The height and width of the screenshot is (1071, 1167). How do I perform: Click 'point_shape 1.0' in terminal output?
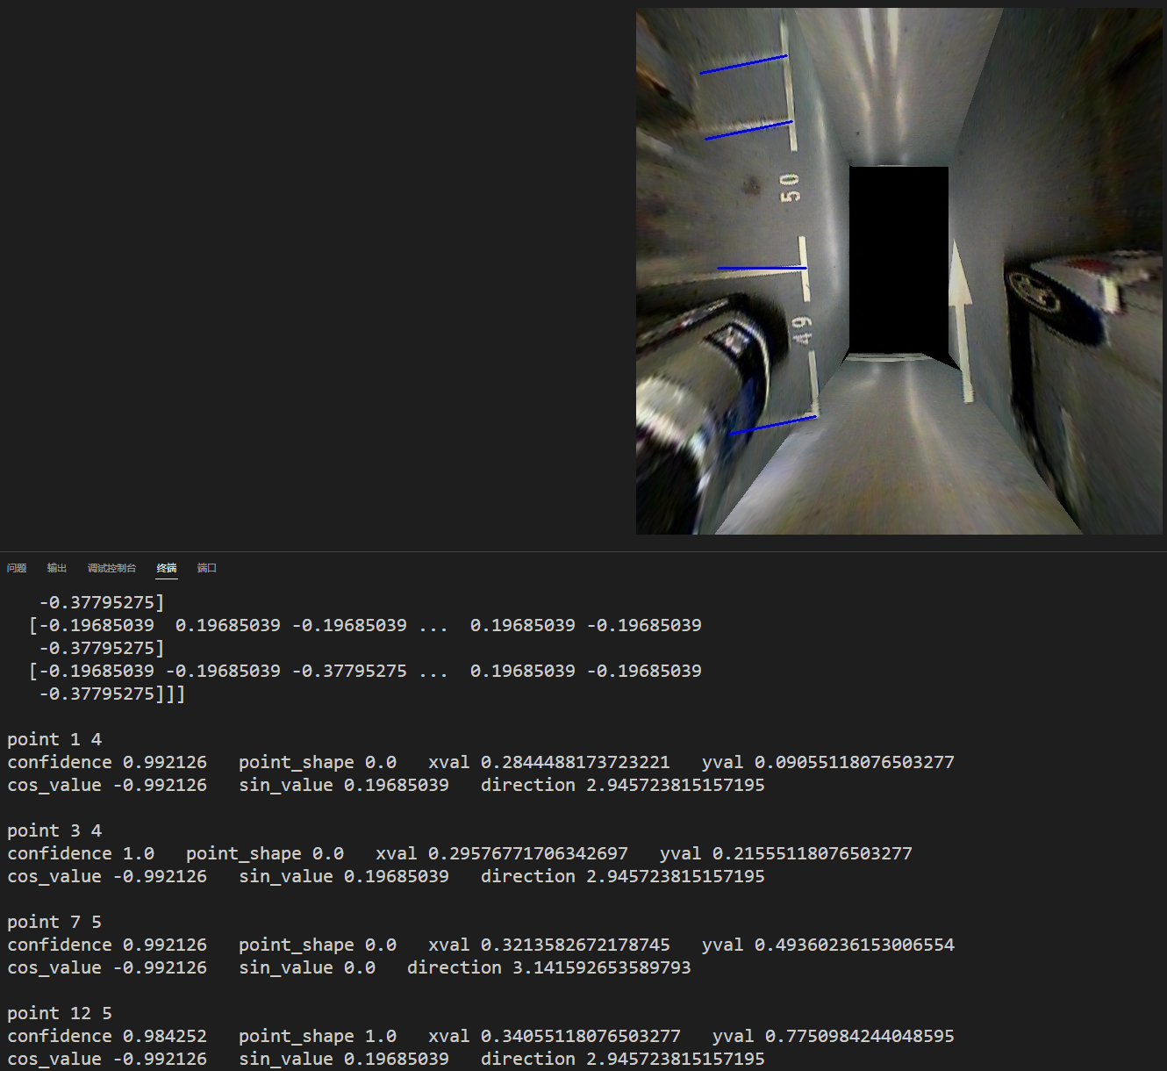pyautogui.click(x=317, y=1036)
